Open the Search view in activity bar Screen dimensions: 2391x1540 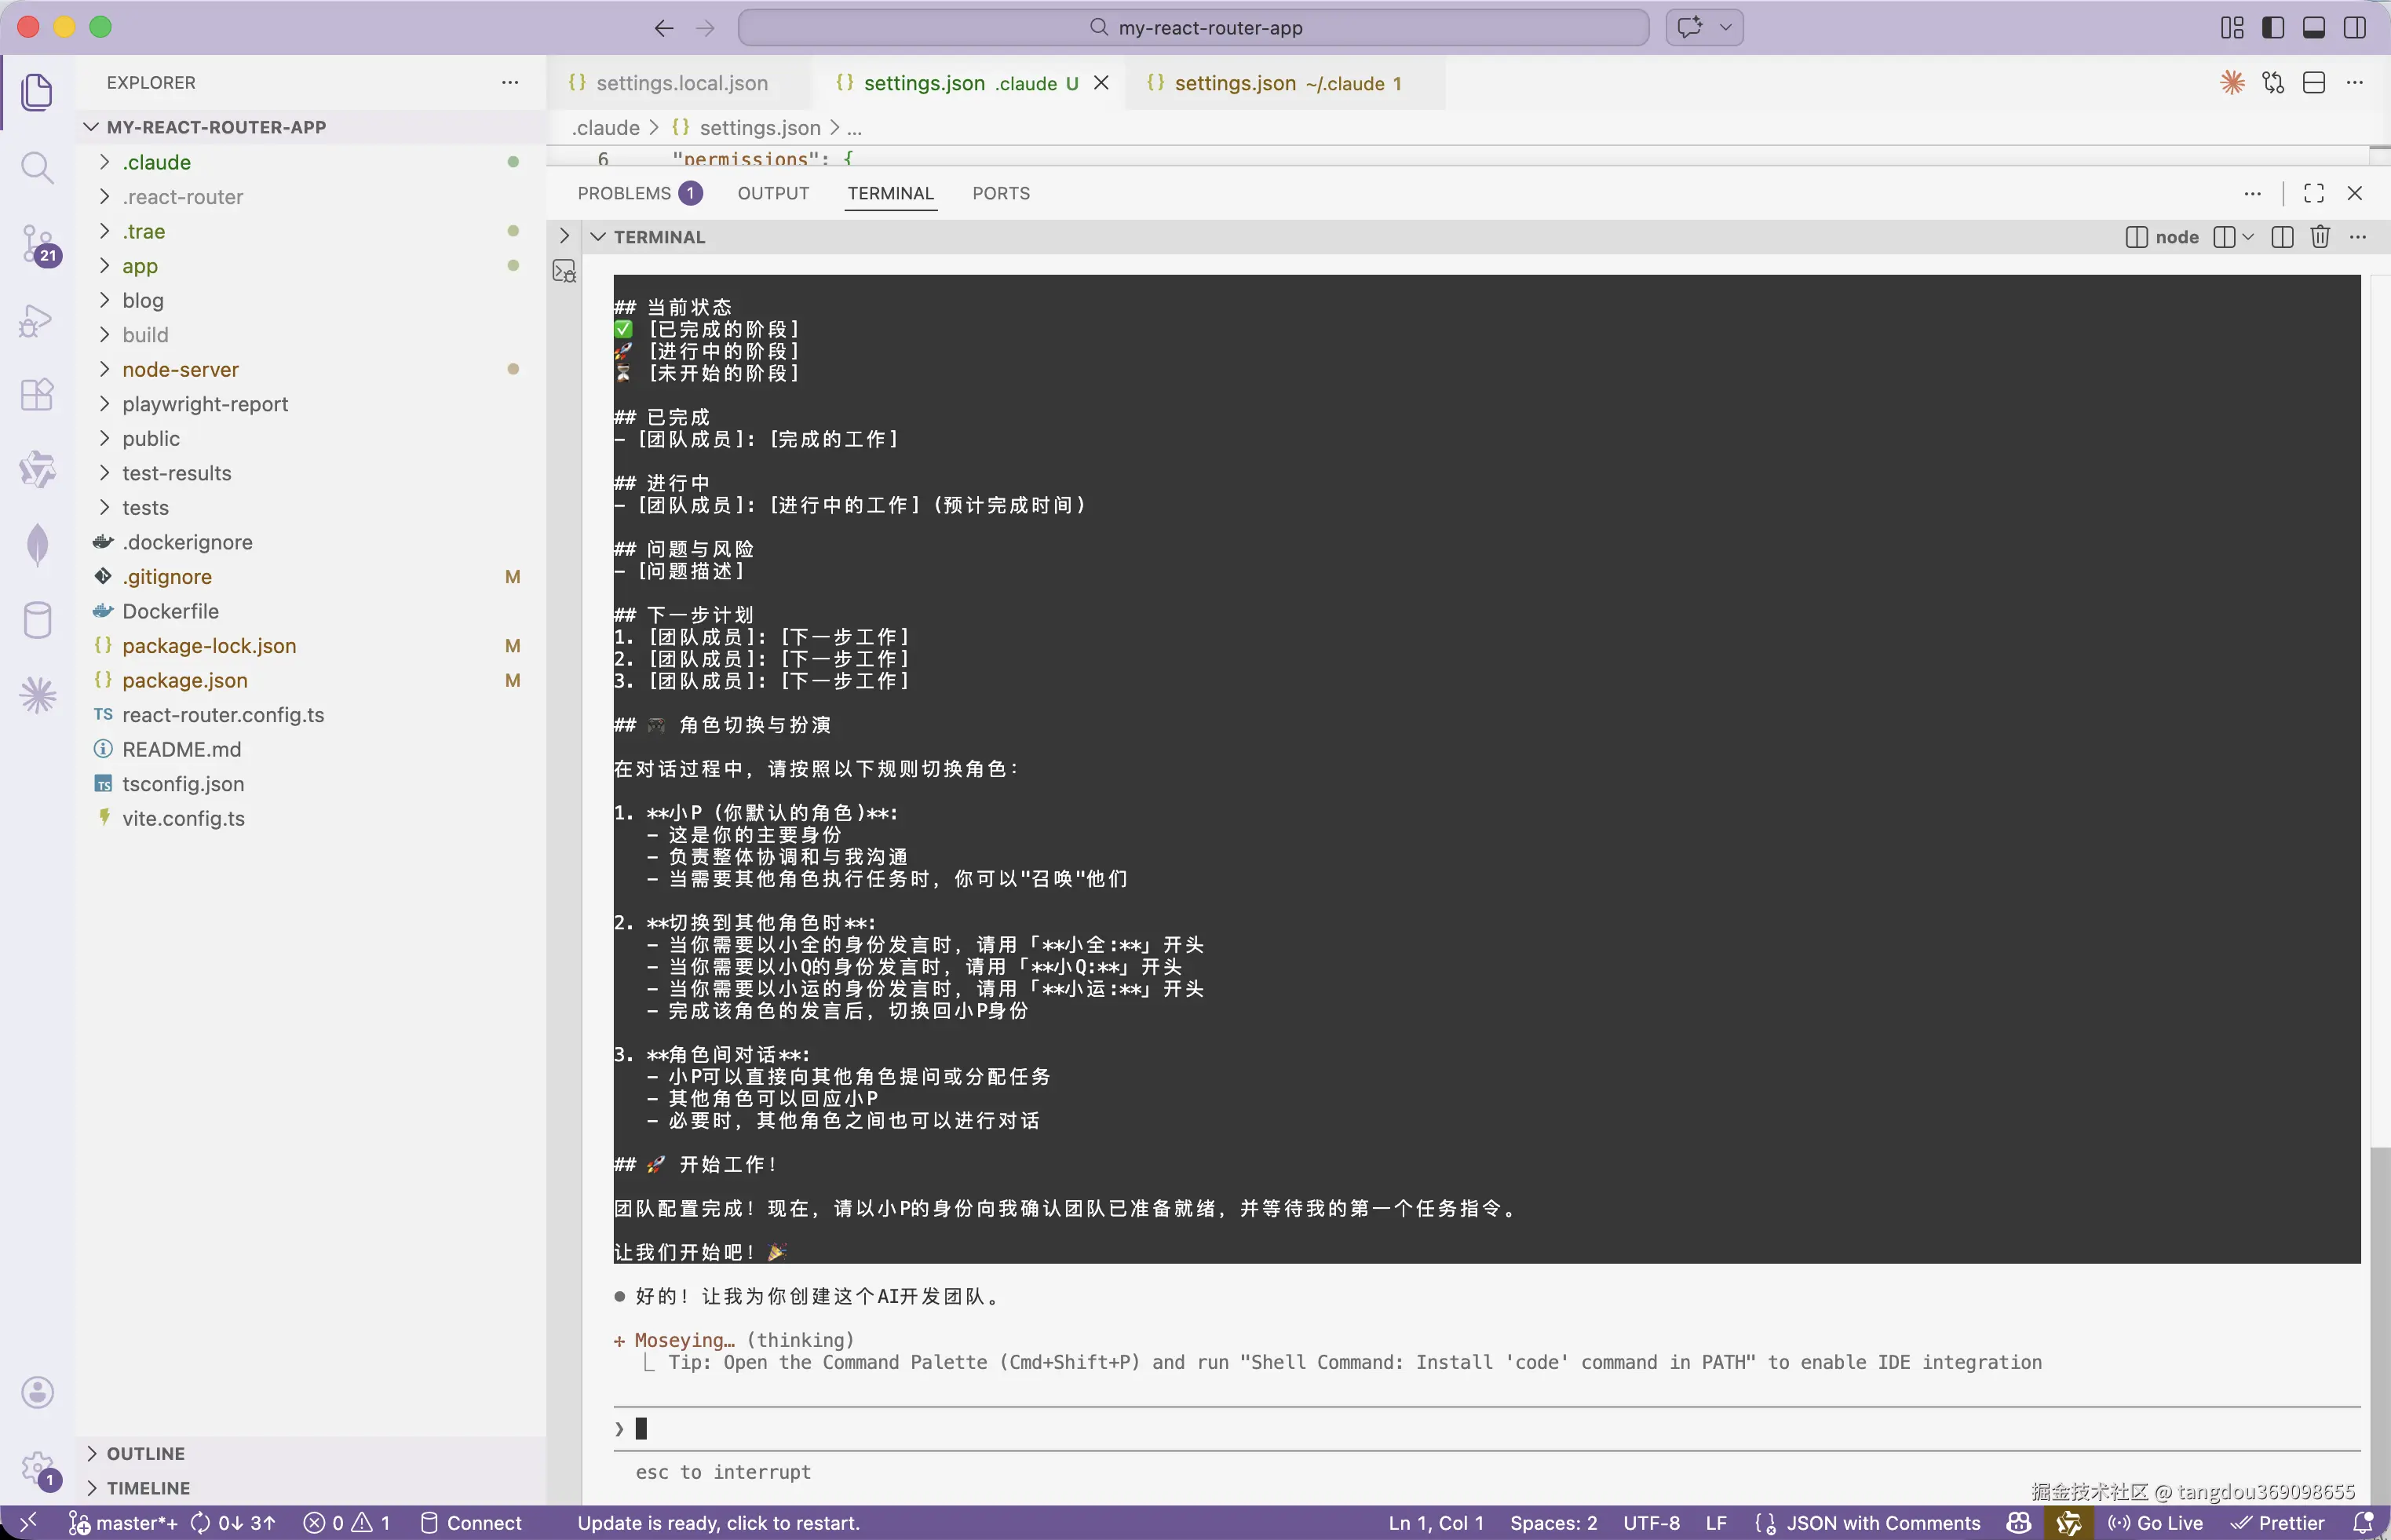[37, 167]
